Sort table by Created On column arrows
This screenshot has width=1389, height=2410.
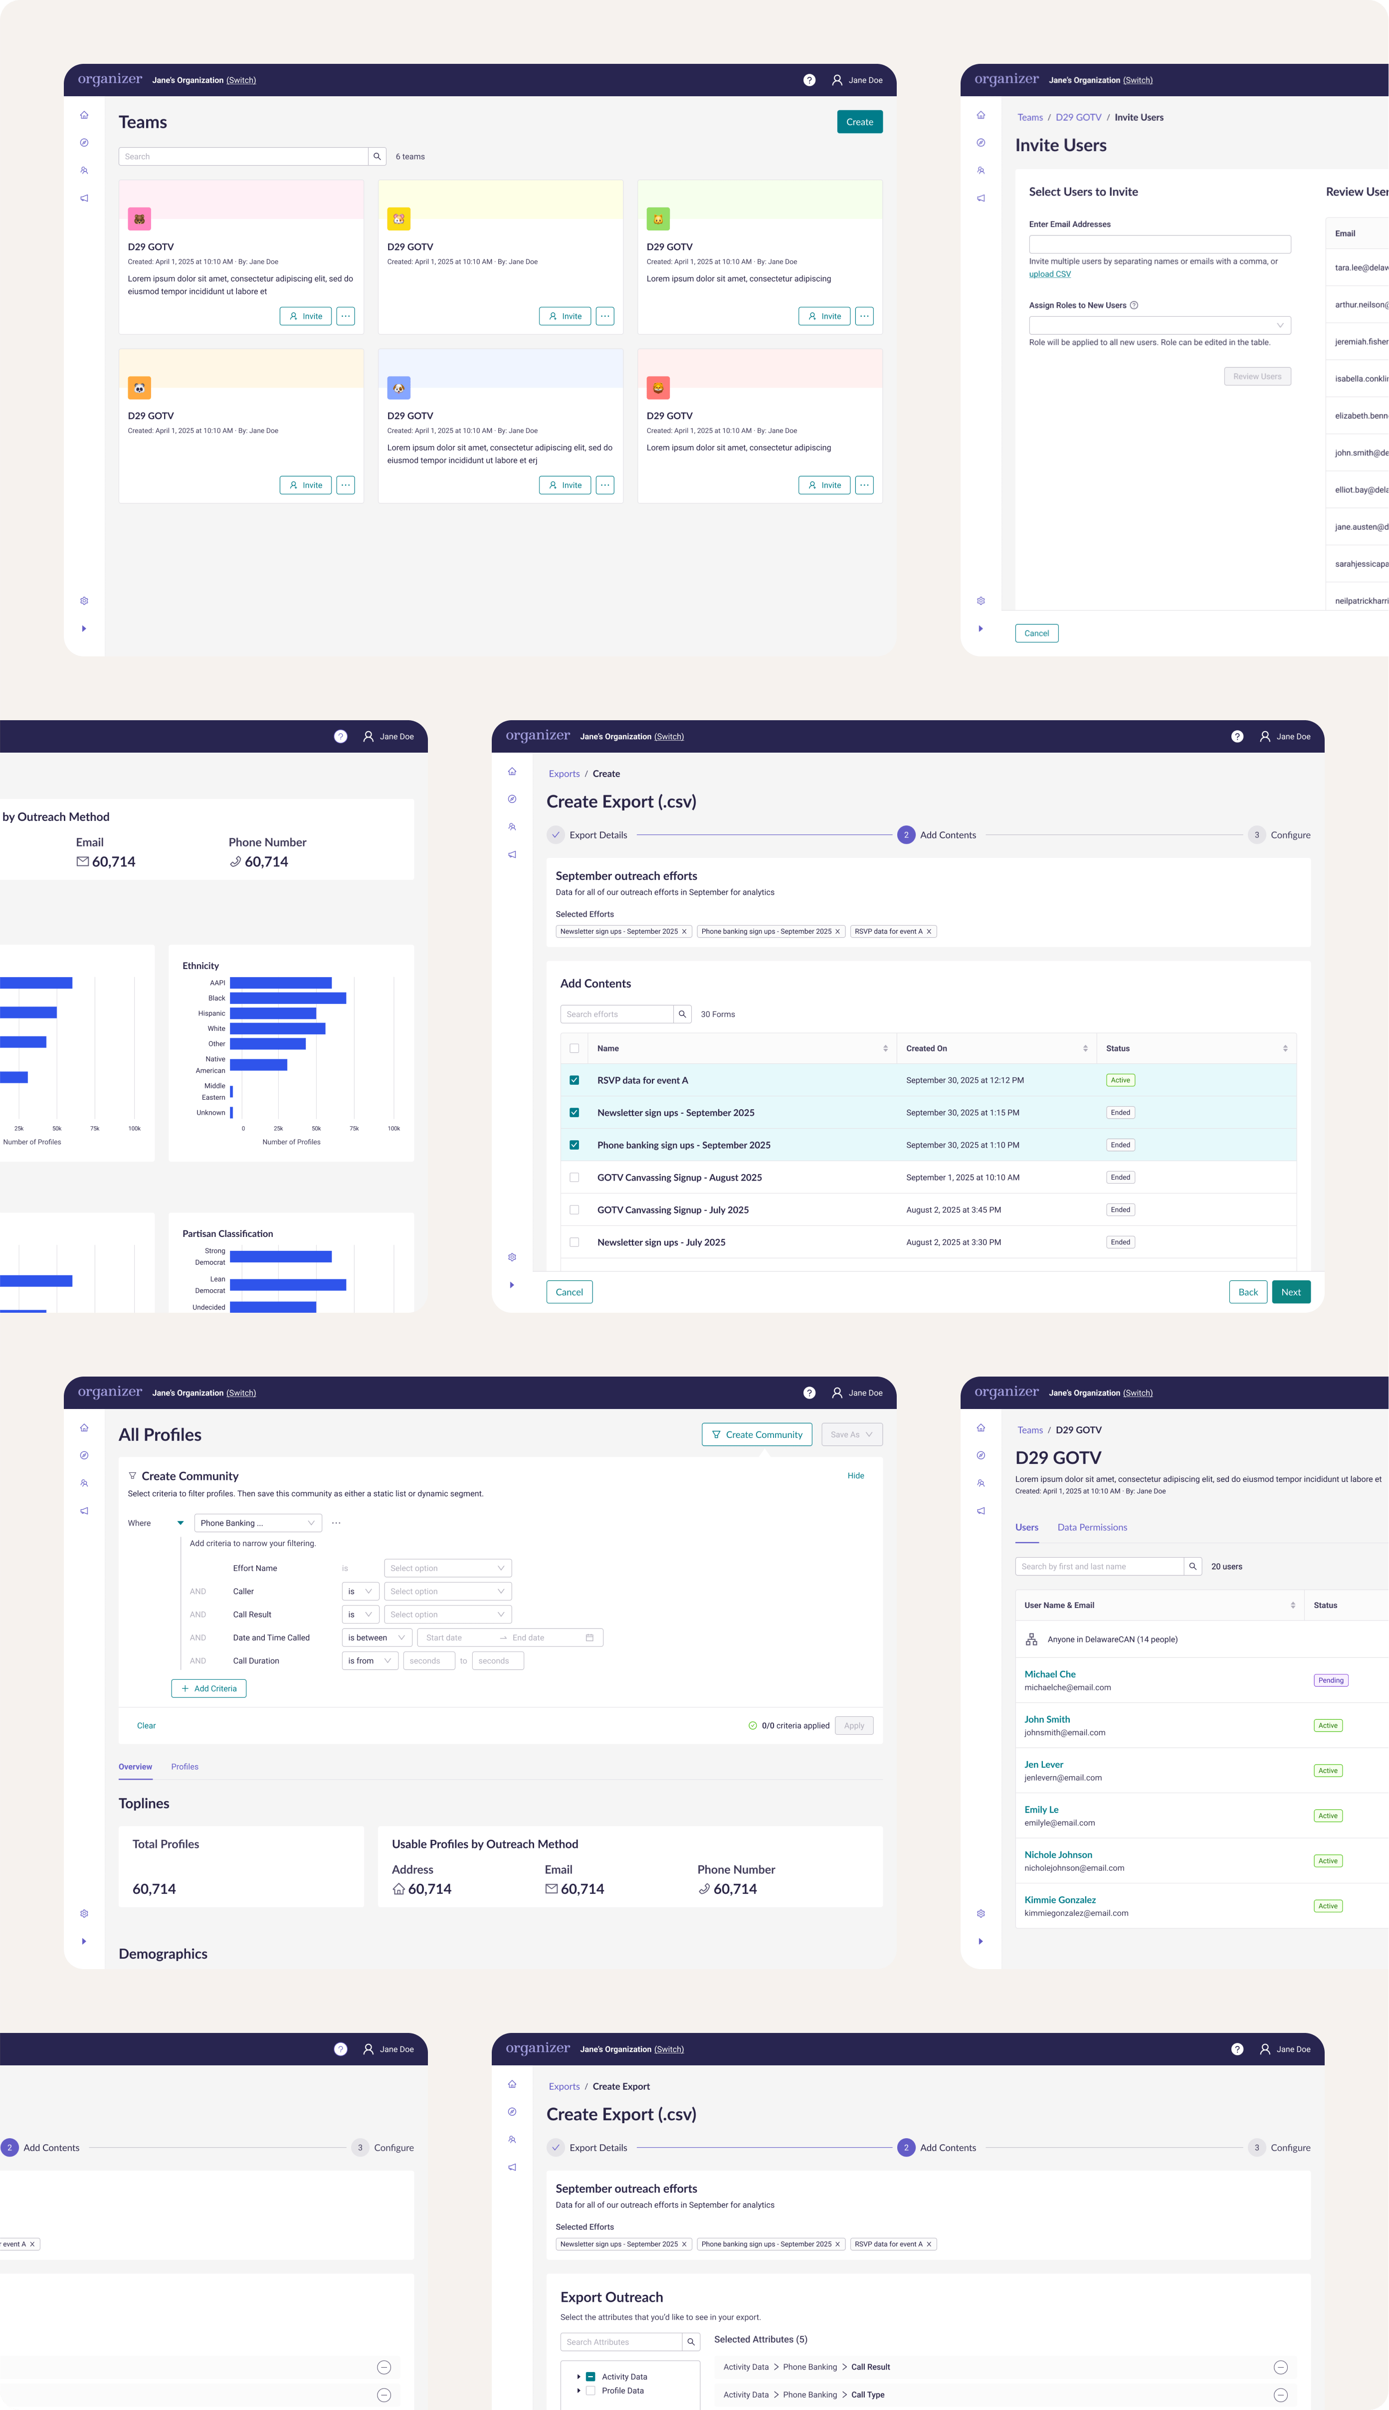point(1085,1048)
